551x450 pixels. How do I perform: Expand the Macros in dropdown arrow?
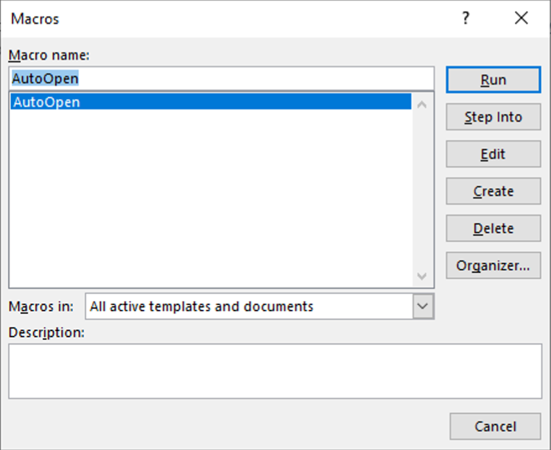pos(423,306)
